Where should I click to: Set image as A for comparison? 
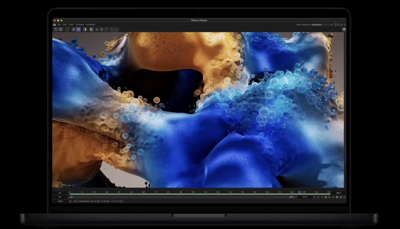coord(97,29)
